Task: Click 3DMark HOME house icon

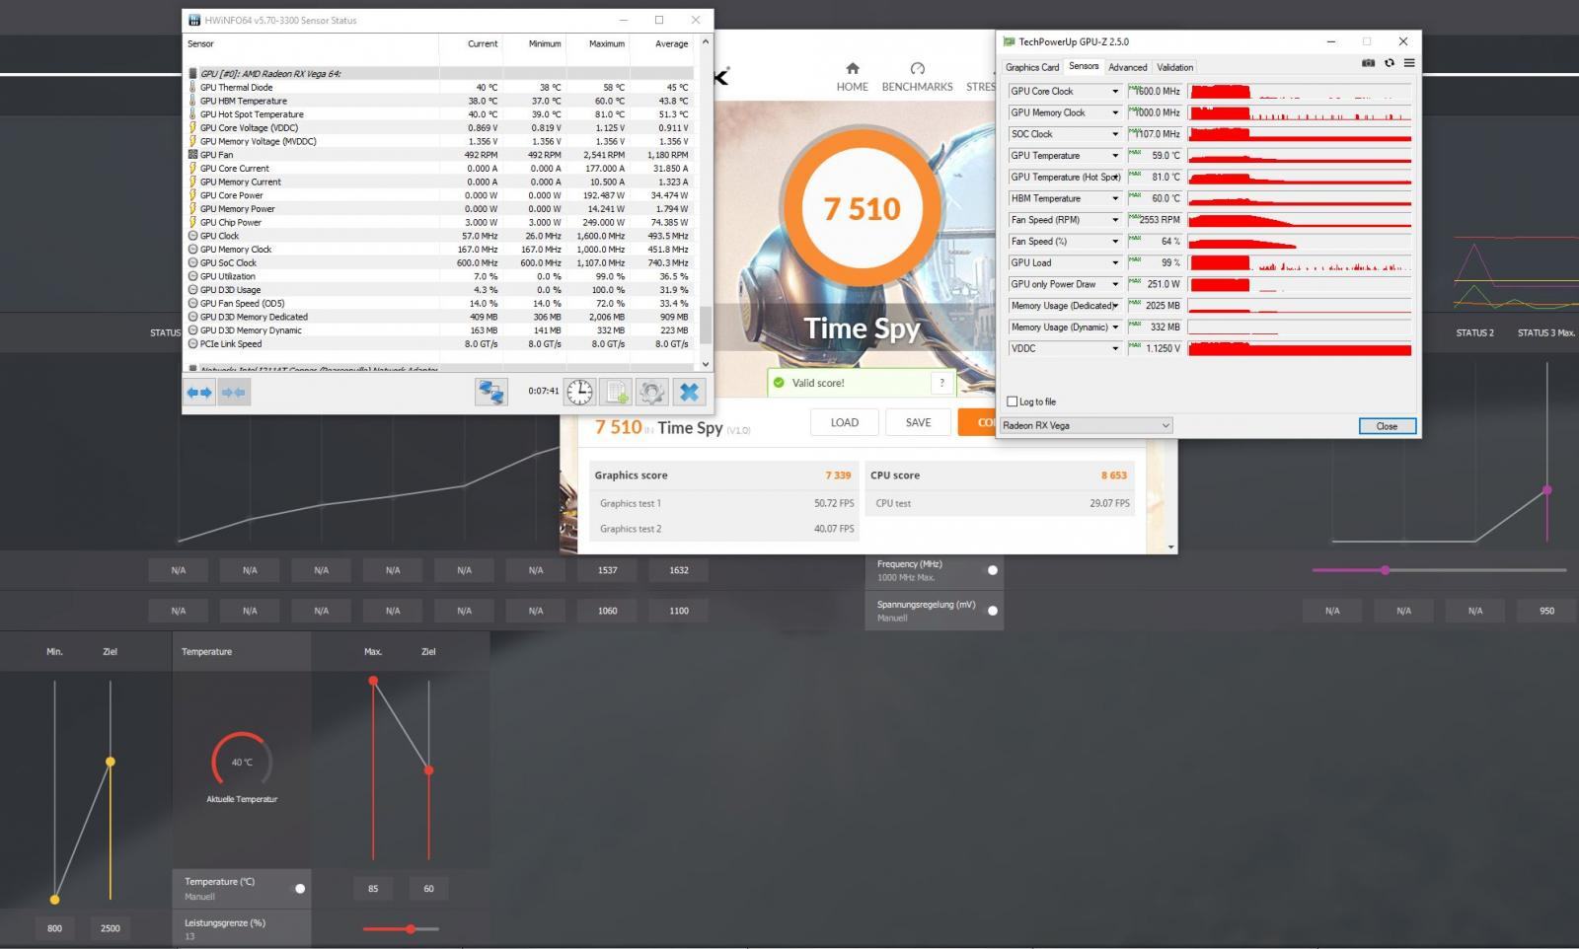Action: tap(853, 68)
